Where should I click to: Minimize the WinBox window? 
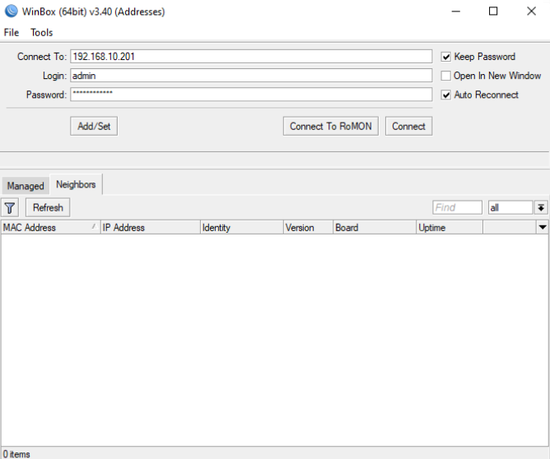[x=455, y=12]
